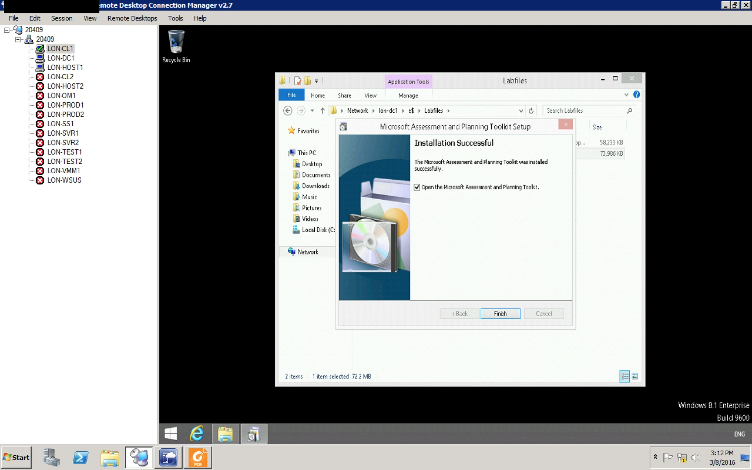This screenshot has height=470, width=752.
Task: Click the LON-HOST1 computer icon in tree
Action: pos(40,68)
